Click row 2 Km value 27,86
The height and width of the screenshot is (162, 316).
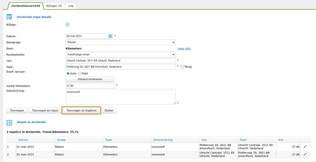[x=296, y=154]
